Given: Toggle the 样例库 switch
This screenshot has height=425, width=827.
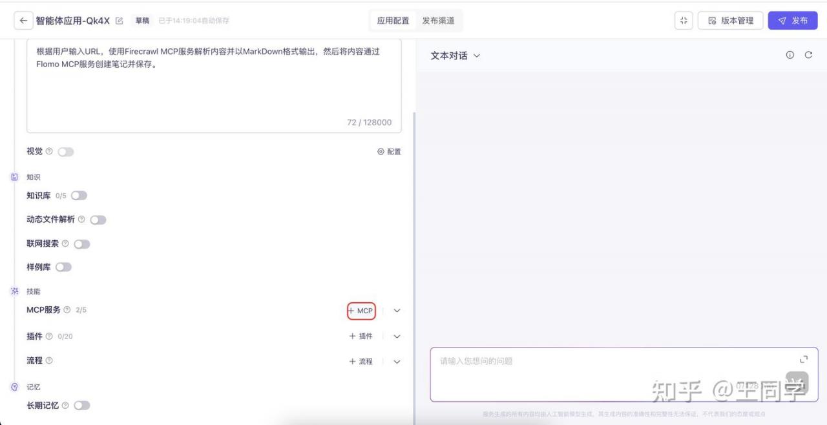Looking at the screenshot, I should point(63,267).
